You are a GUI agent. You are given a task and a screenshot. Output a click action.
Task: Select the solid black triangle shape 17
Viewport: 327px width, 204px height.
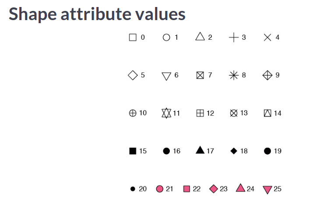[200, 150]
